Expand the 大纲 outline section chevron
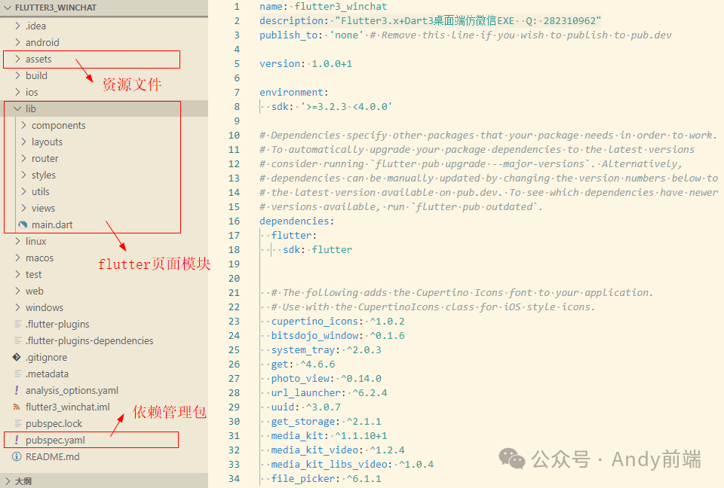Image resolution: width=724 pixels, height=488 pixels. 8,481
